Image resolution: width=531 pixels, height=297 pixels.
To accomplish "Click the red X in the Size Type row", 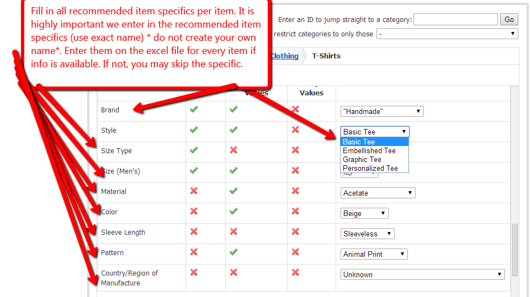I will [x=233, y=150].
